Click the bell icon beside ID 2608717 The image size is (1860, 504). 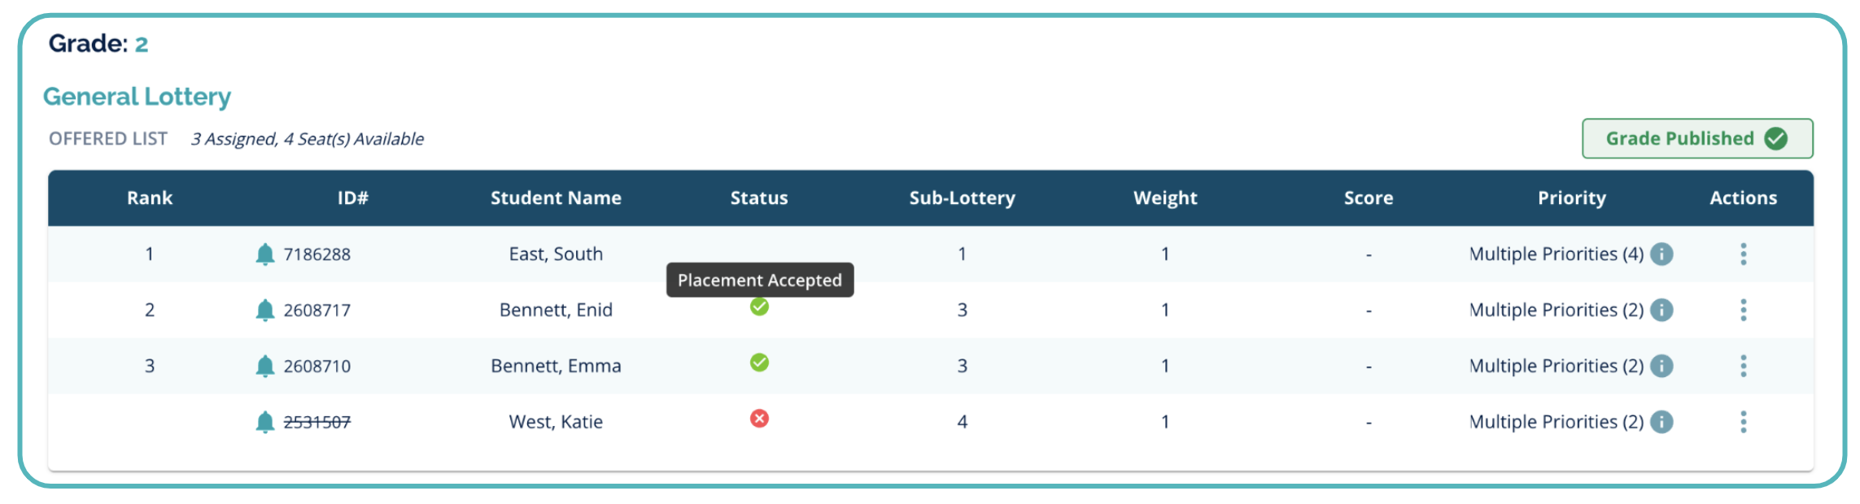point(265,311)
